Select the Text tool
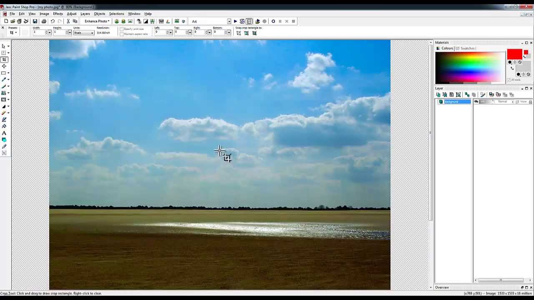 [x=4, y=133]
